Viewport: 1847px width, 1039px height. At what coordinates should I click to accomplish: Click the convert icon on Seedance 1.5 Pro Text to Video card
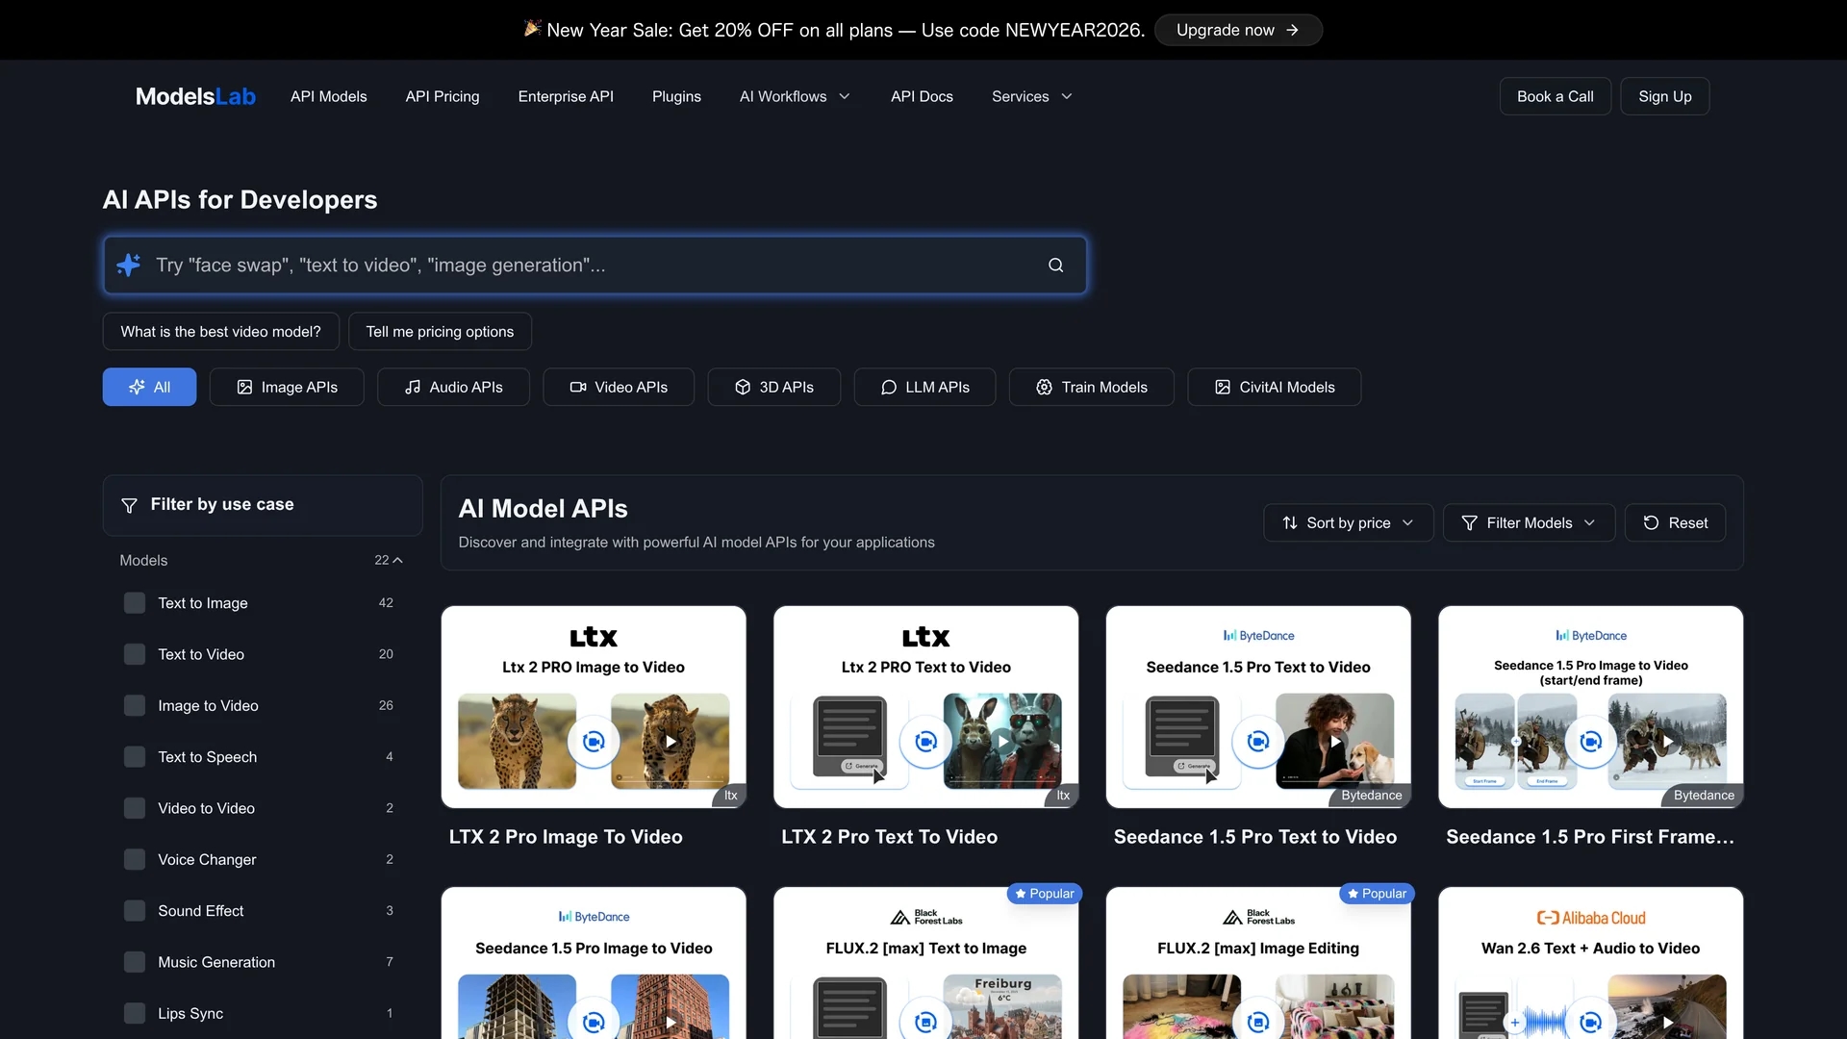tap(1258, 741)
